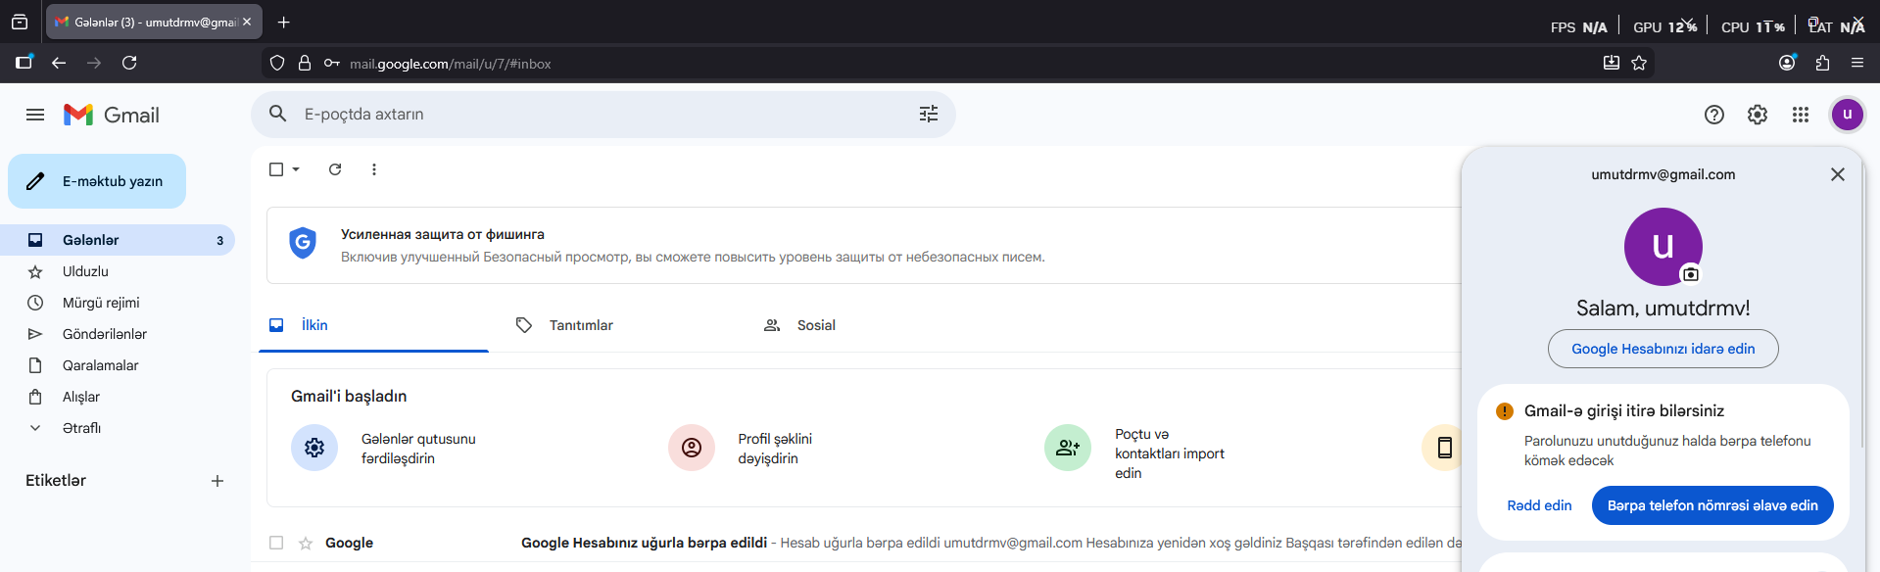Click the tracking protection shield in address bar
The image size is (1880, 572).
pos(277,63)
